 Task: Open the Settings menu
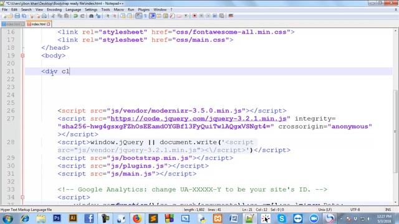point(91,10)
